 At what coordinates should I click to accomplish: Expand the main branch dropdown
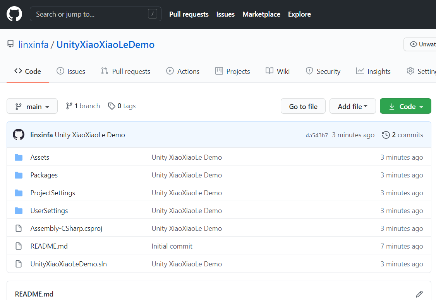(x=32, y=106)
